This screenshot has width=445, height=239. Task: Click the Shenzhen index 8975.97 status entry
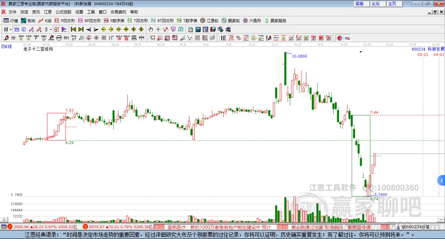click(117, 227)
